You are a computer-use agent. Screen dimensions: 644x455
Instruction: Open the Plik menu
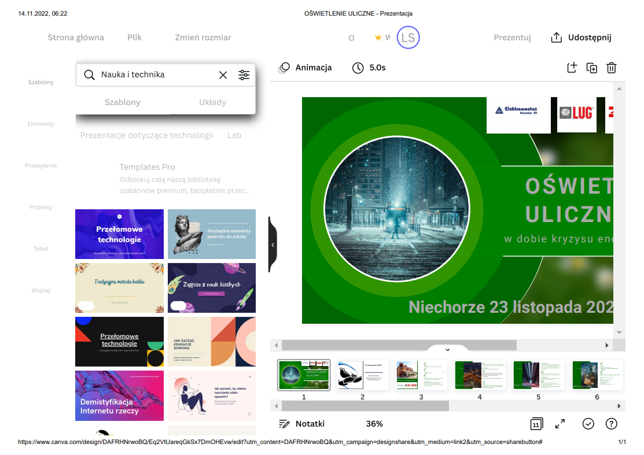click(134, 38)
